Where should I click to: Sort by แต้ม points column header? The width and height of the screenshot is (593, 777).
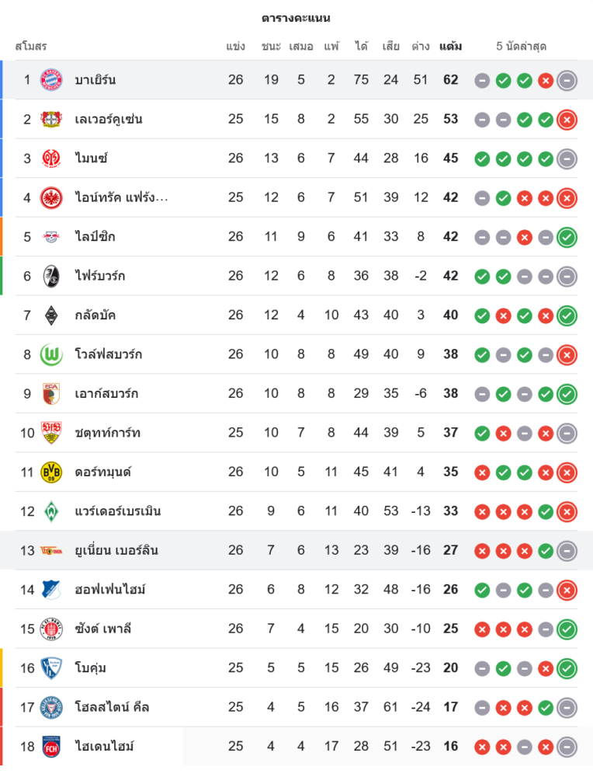click(450, 46)
